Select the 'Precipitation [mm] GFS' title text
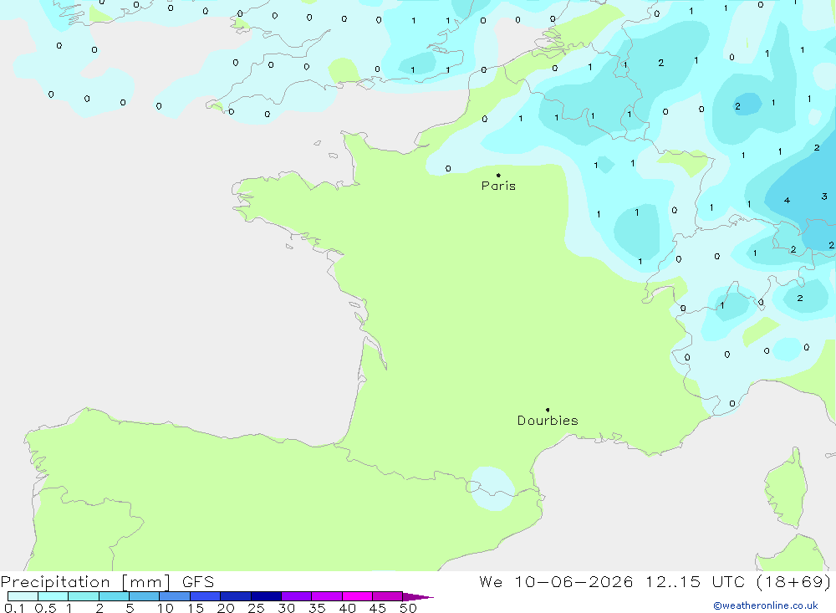Viewport: 836px width, 613px height. coord(107,581)
